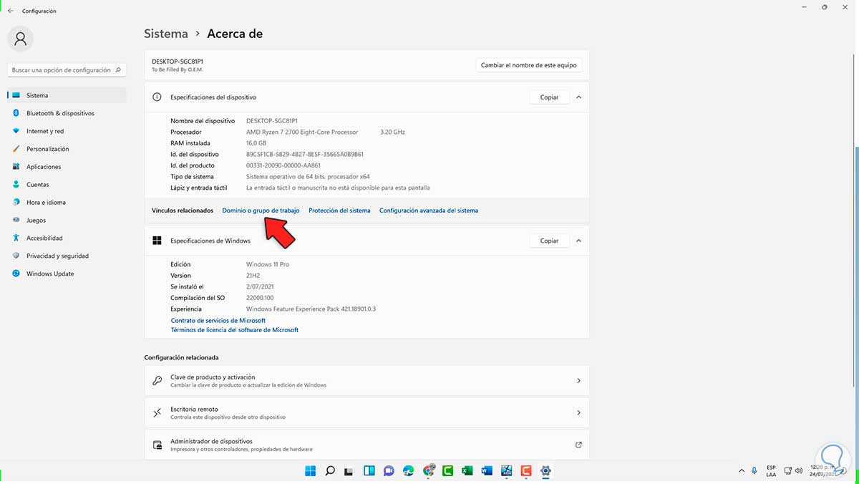Click the Administrador de dispositivos icon
This screenshot has height=484, width=859.
click(x=157, y=445)
